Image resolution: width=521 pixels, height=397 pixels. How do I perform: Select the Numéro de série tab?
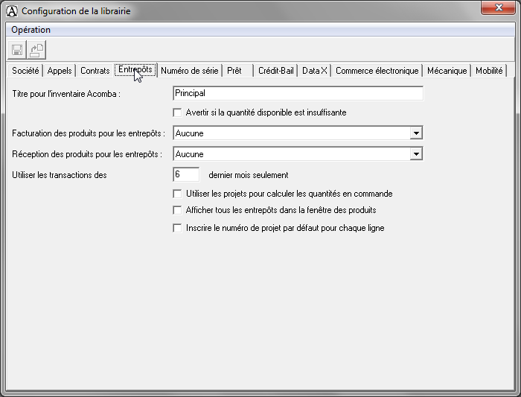pyautogui.click(x=189, y=71)
